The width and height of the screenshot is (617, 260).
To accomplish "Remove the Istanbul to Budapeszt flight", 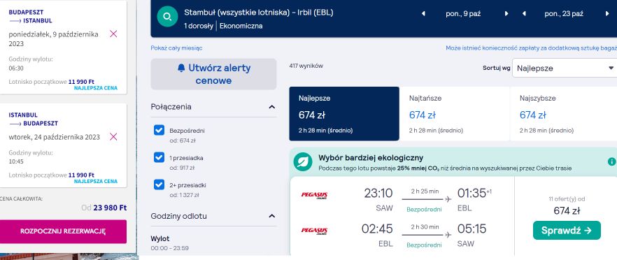I will pyautogui.click(x=113, y=136).
